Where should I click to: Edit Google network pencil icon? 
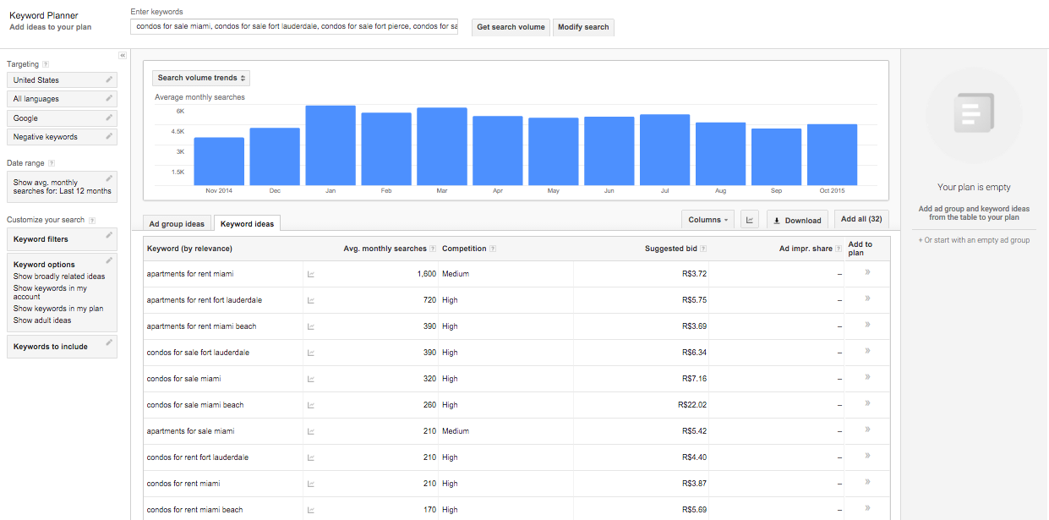[x=109, y=118]
